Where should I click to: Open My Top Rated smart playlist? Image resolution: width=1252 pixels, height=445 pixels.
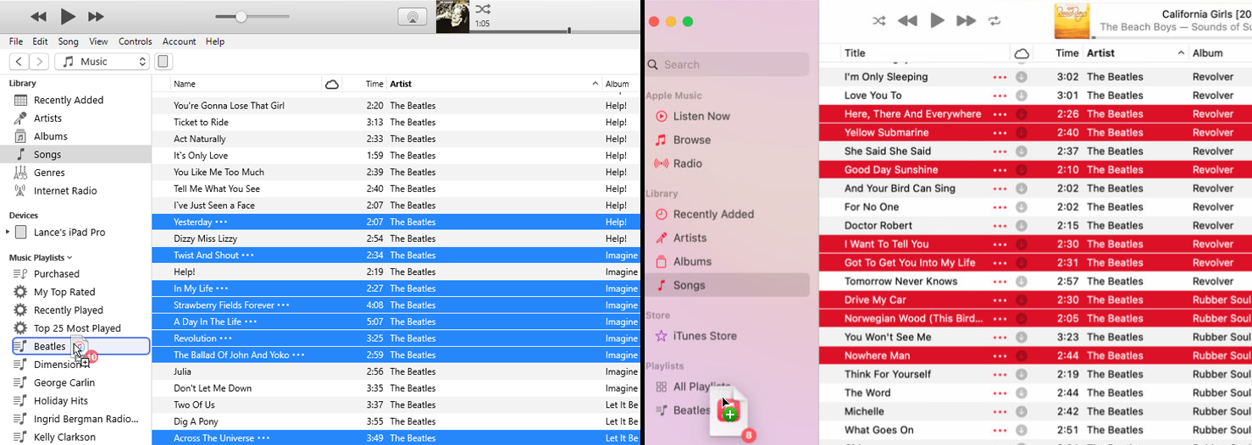pyautogui.click(x=64, y=292)
